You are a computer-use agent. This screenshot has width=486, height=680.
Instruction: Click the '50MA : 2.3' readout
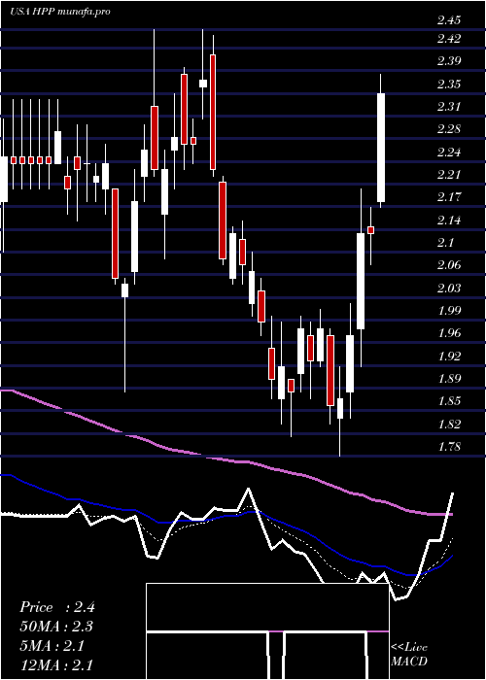(56, 627)
